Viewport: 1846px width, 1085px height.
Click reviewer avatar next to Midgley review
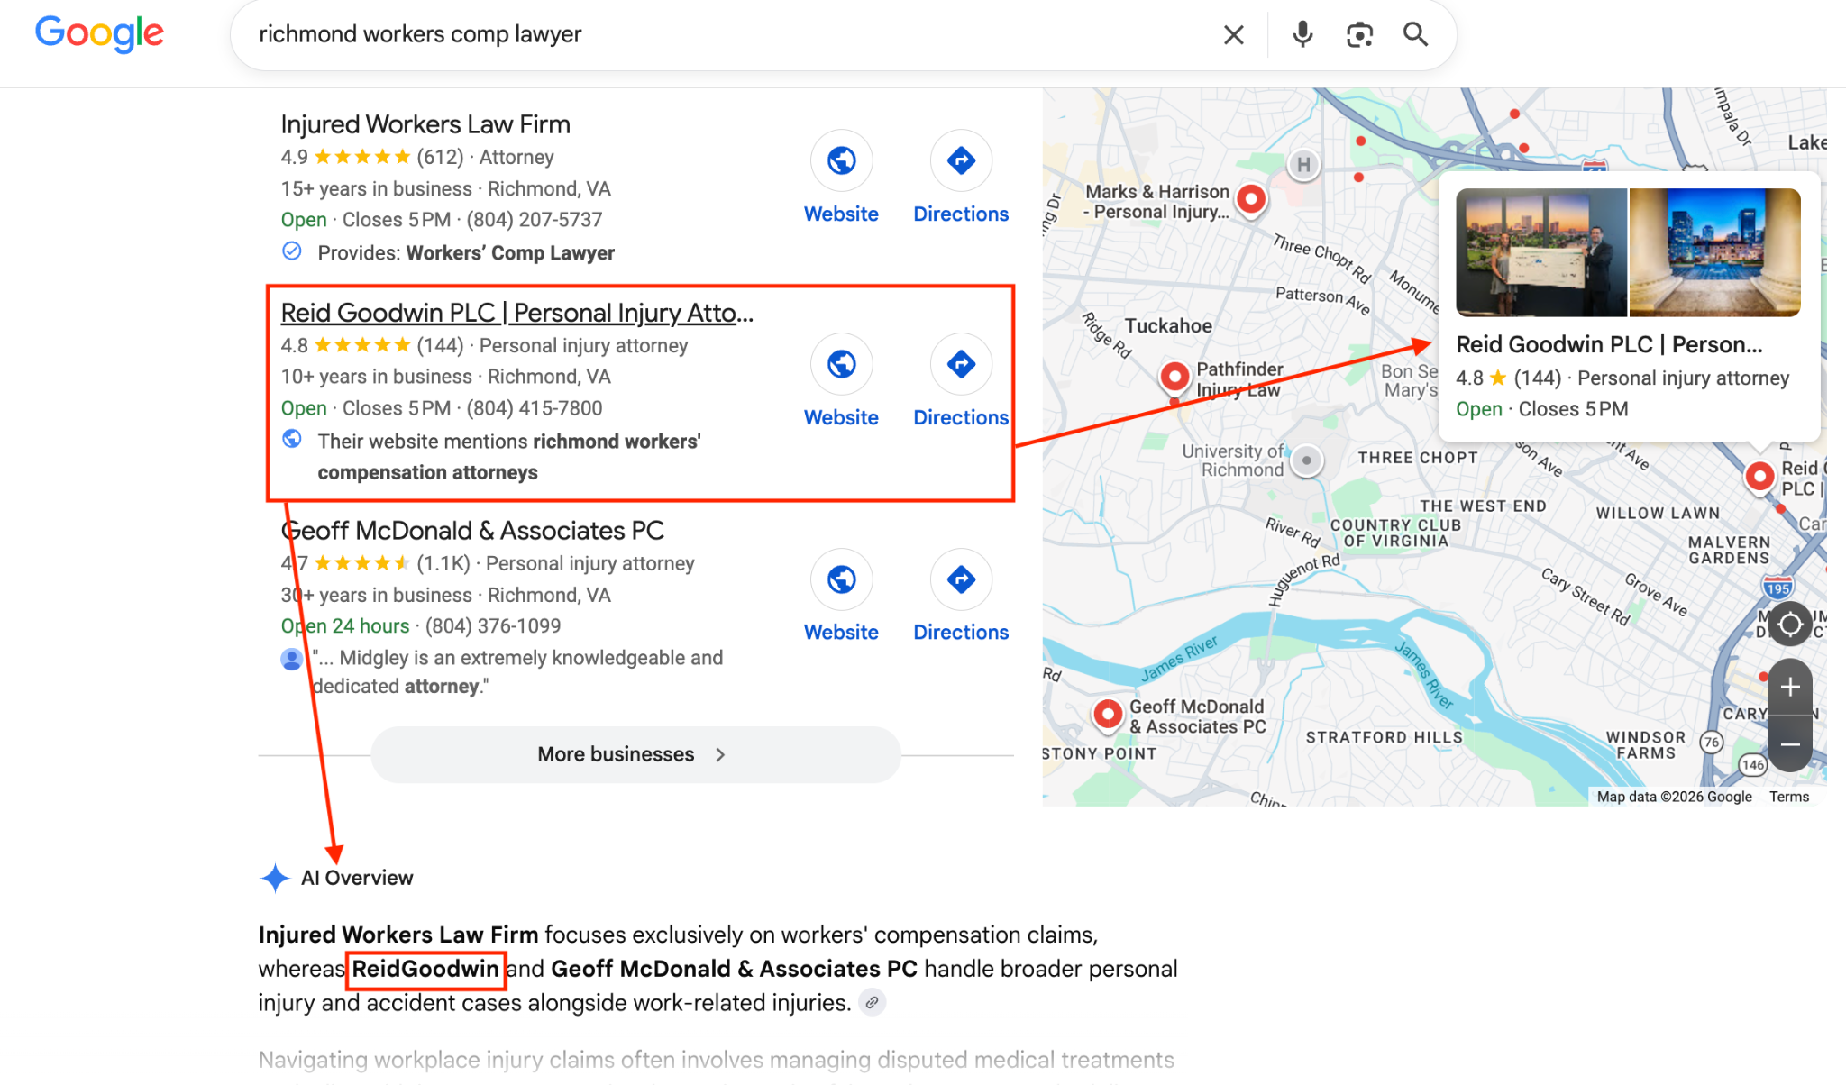pyautogui.click(x=292, y=659)
